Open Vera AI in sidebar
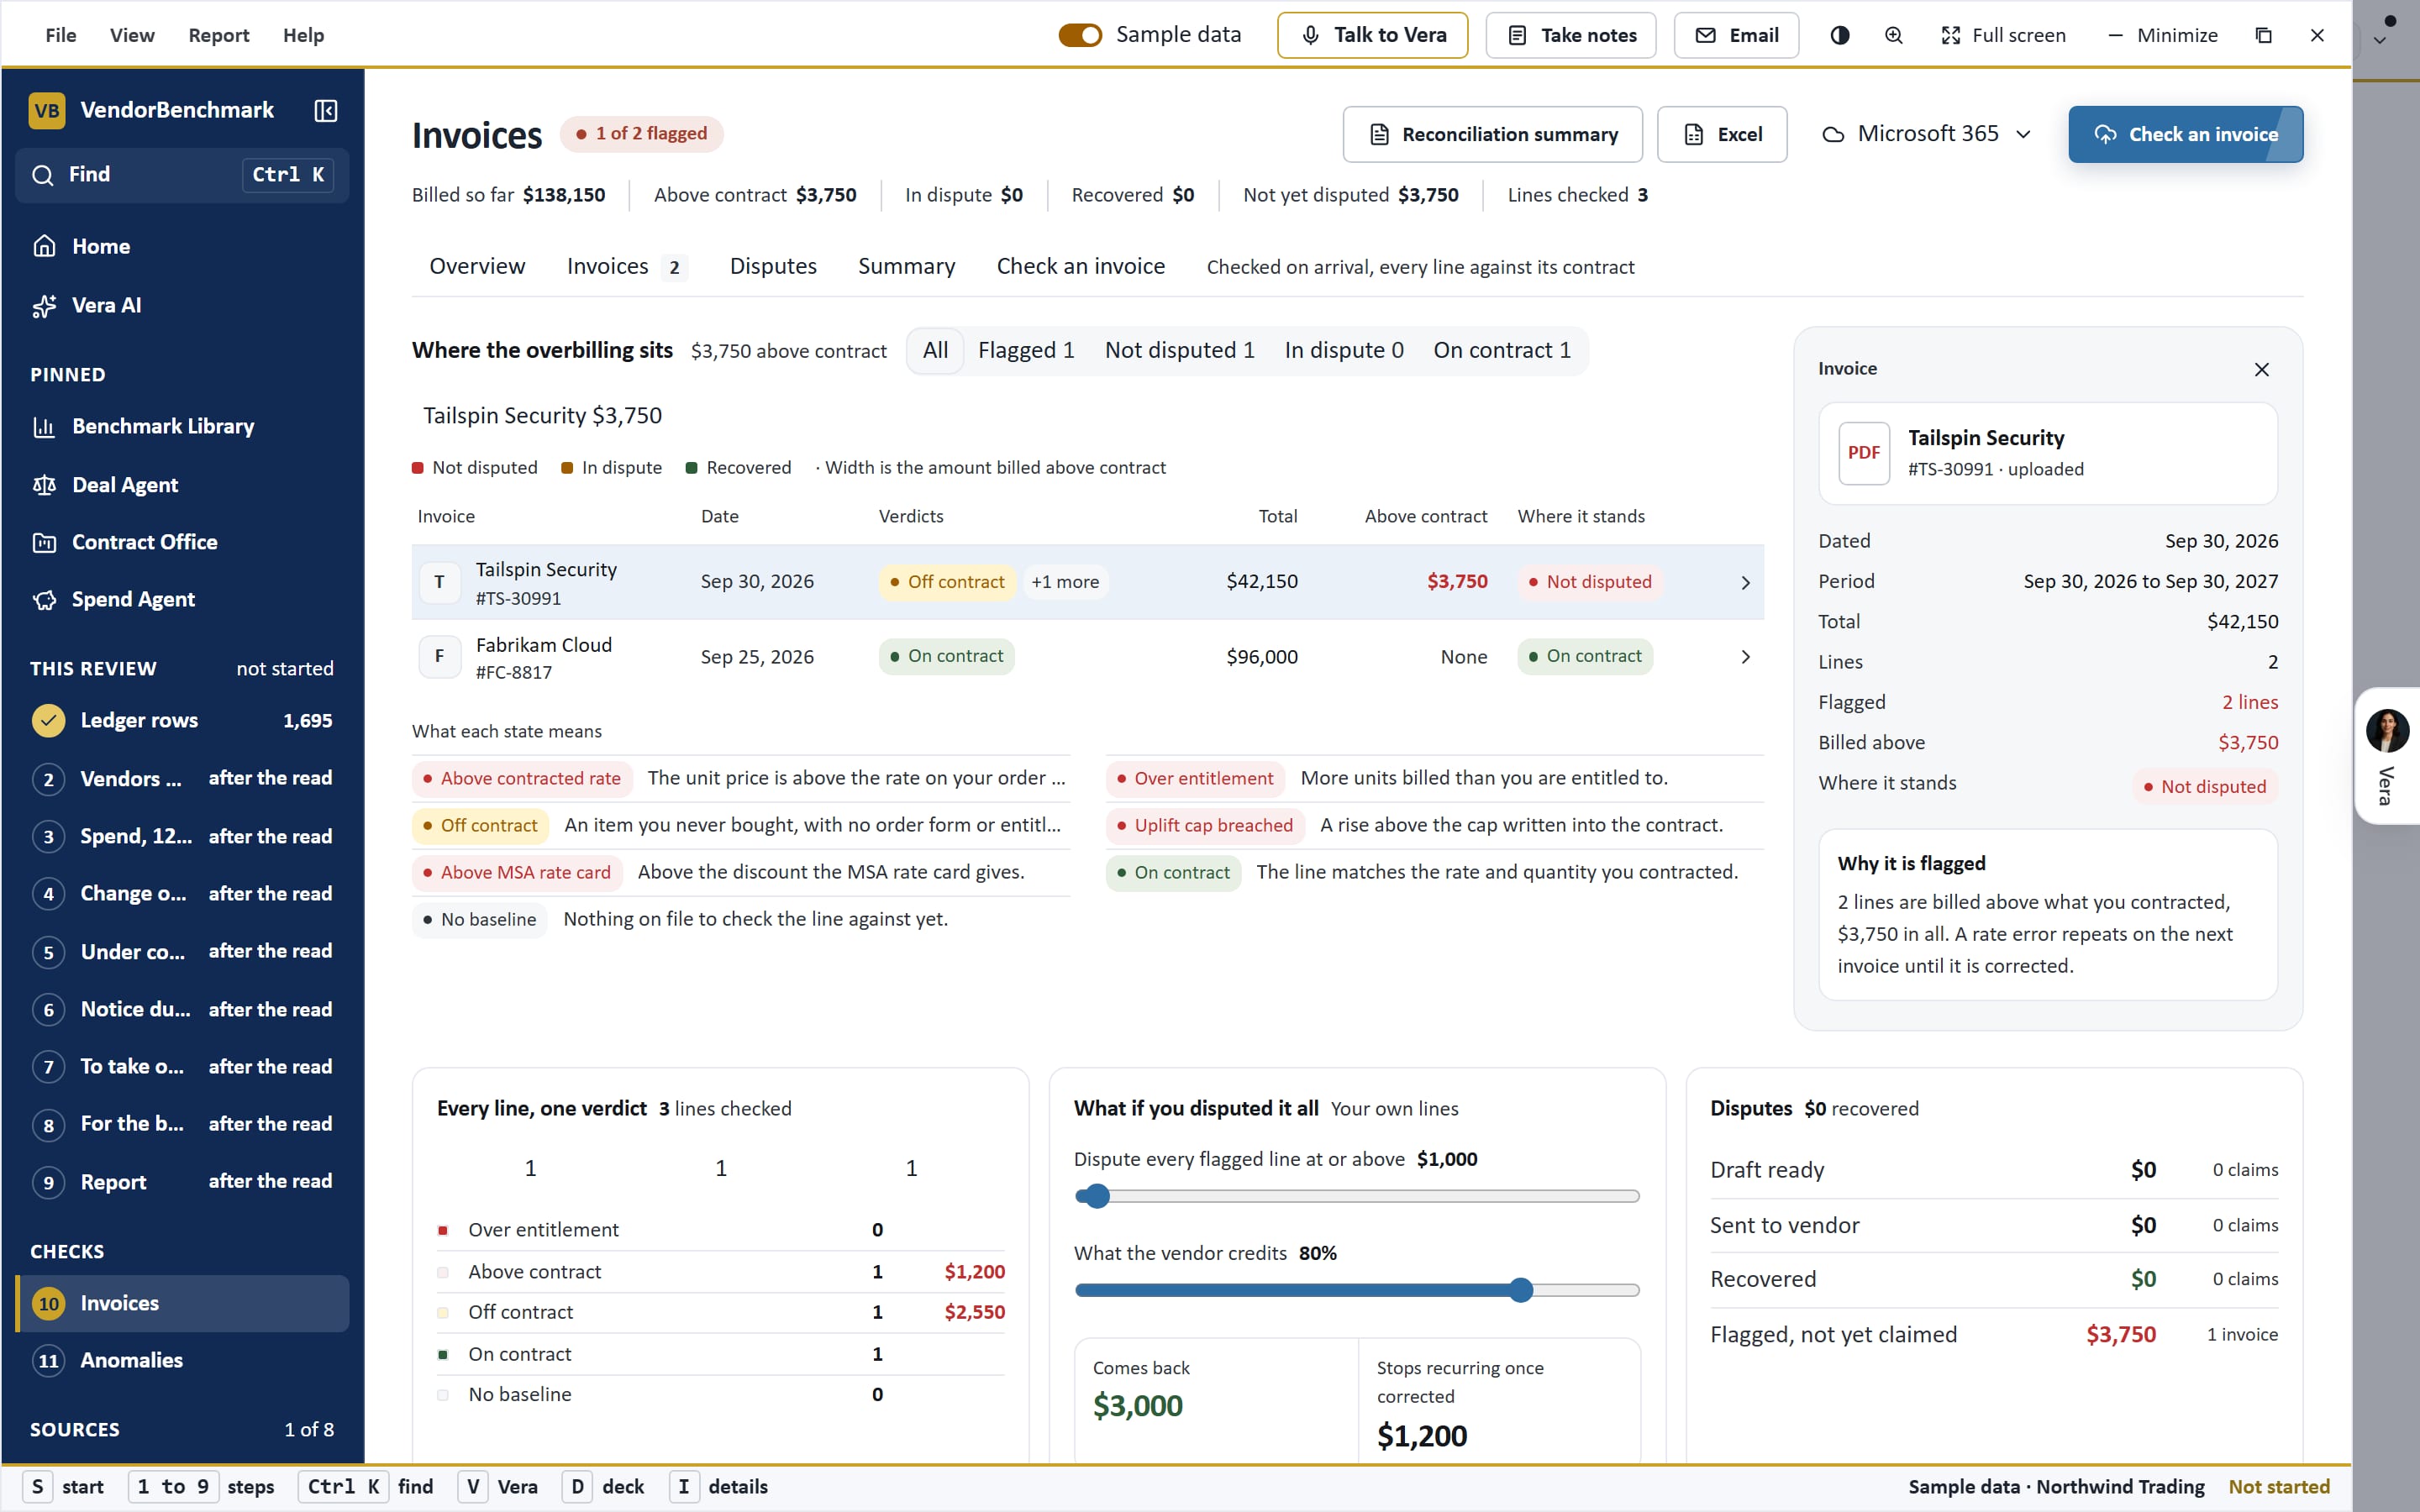This screenshot has width=2420, height=1512. [182, 305]
